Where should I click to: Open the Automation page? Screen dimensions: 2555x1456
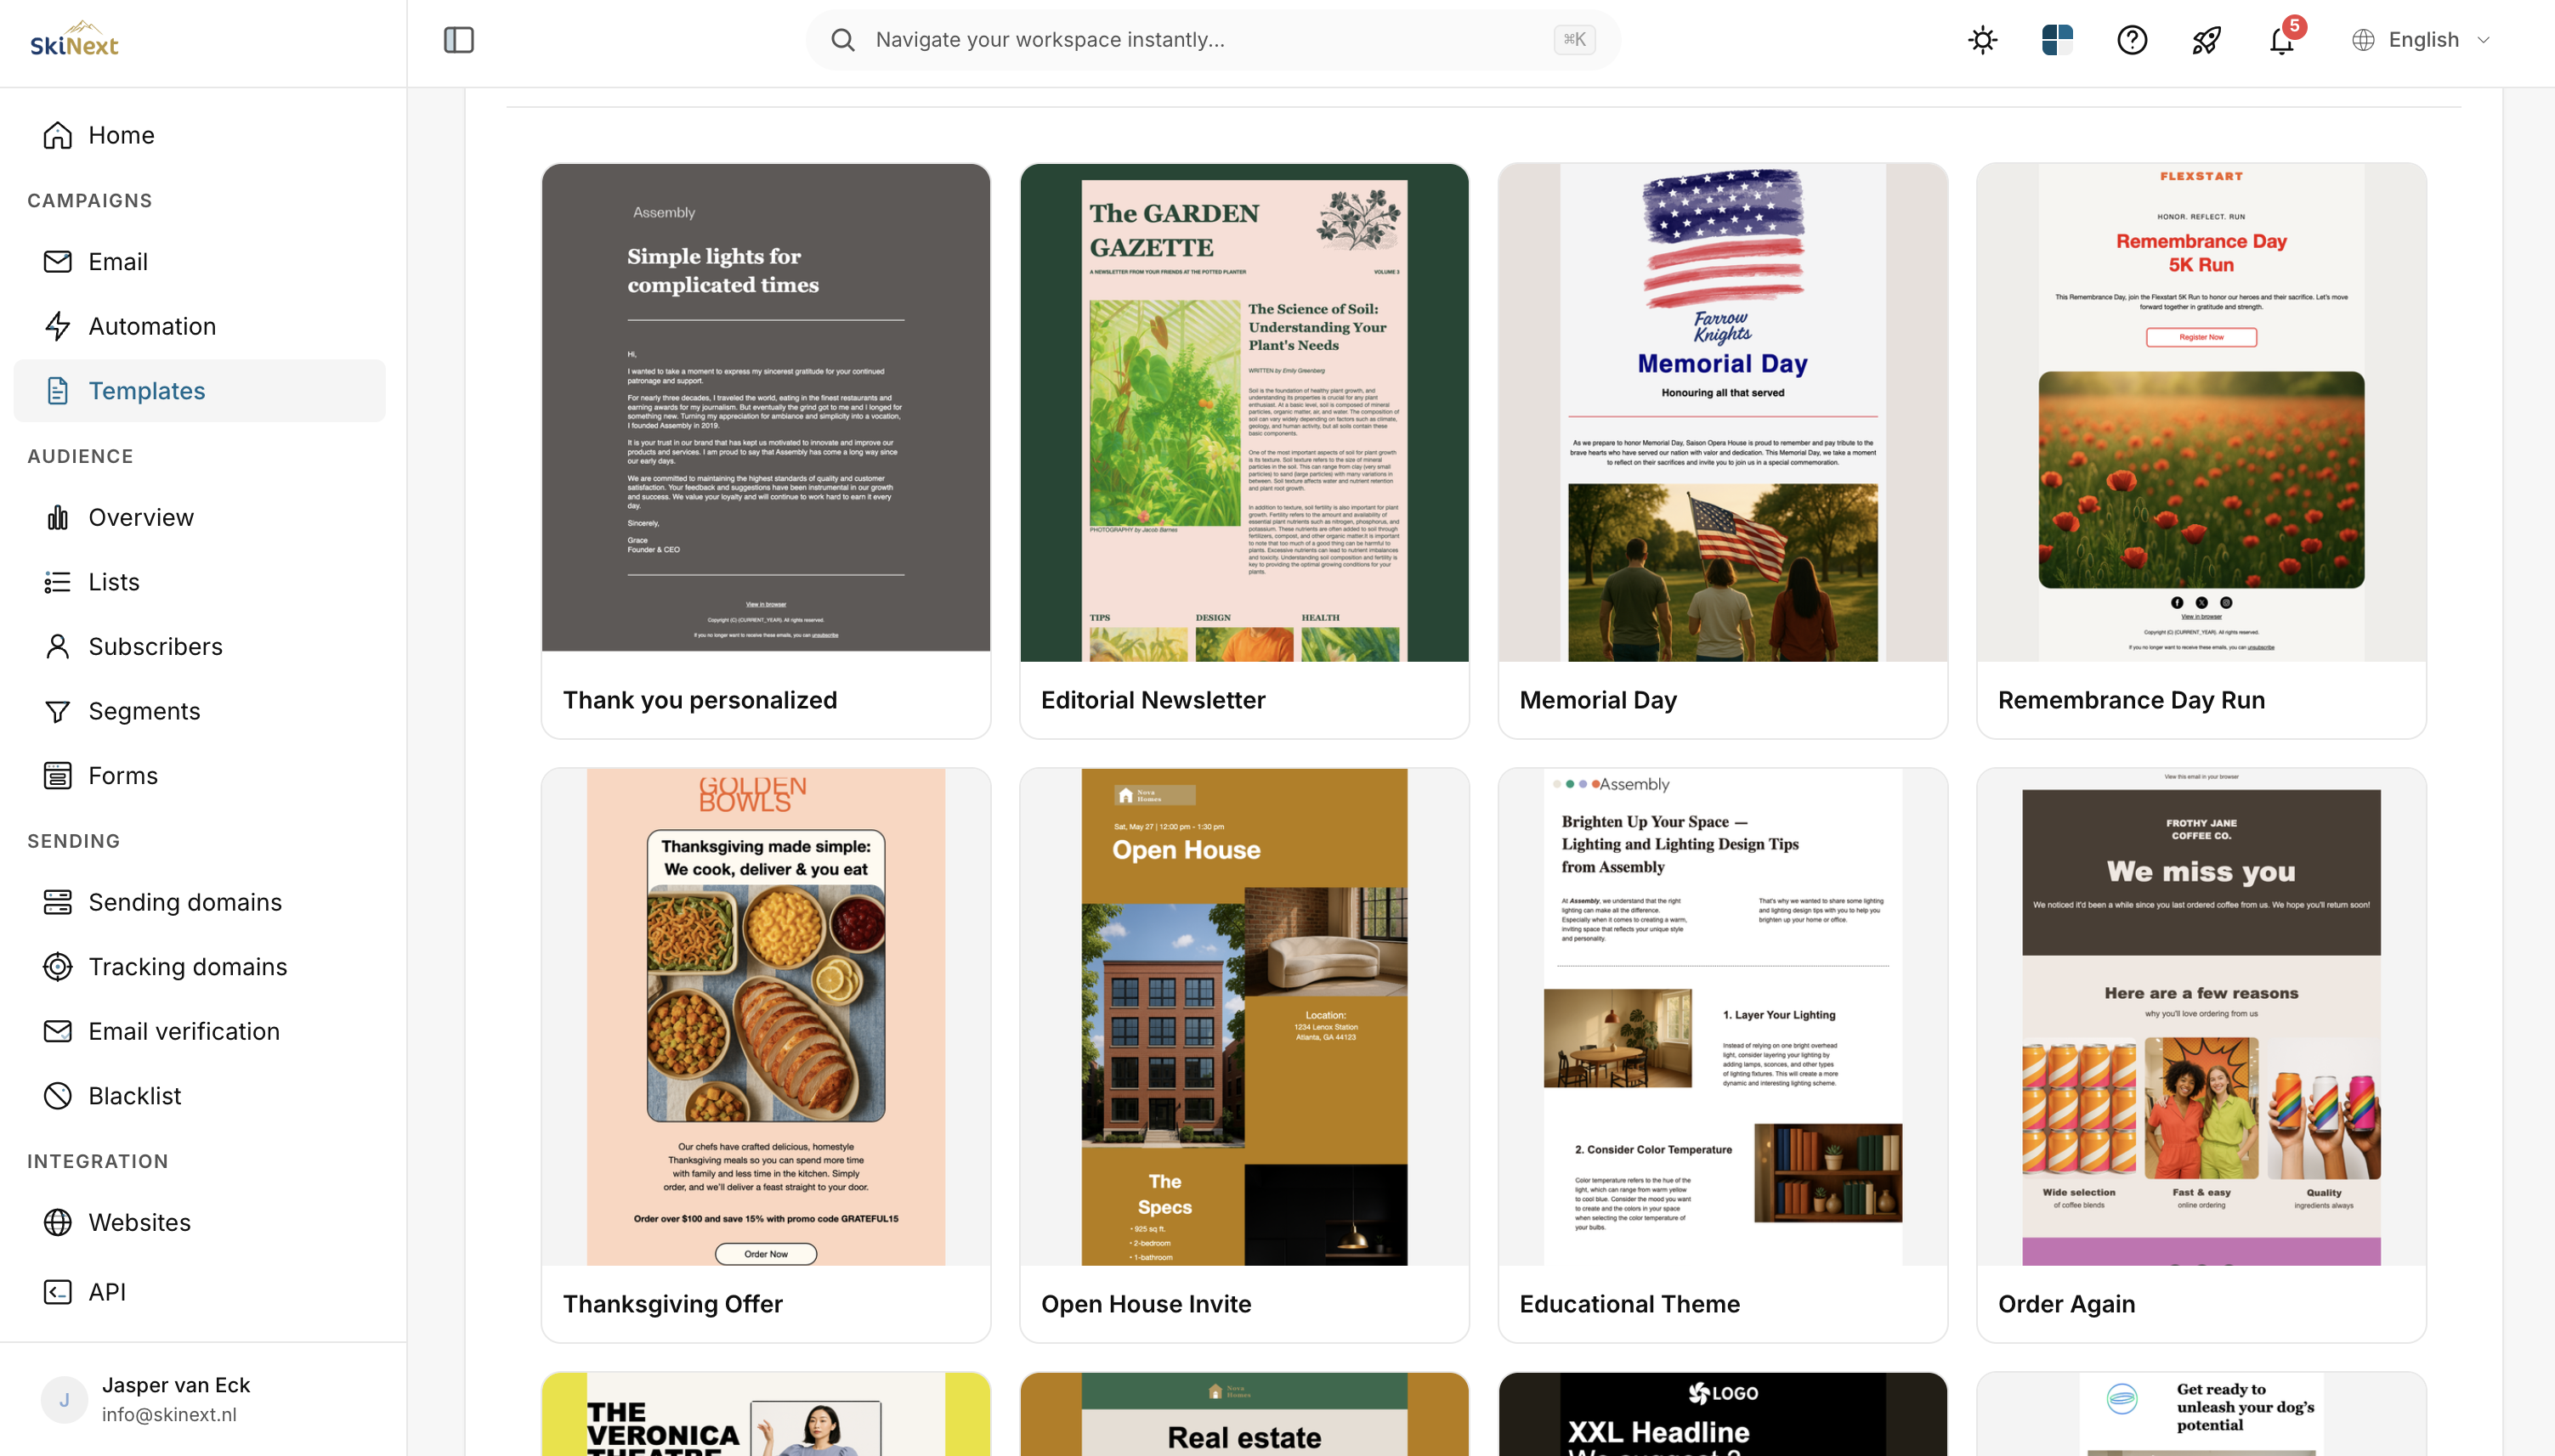pyautogui.click(x=200, y=326)
